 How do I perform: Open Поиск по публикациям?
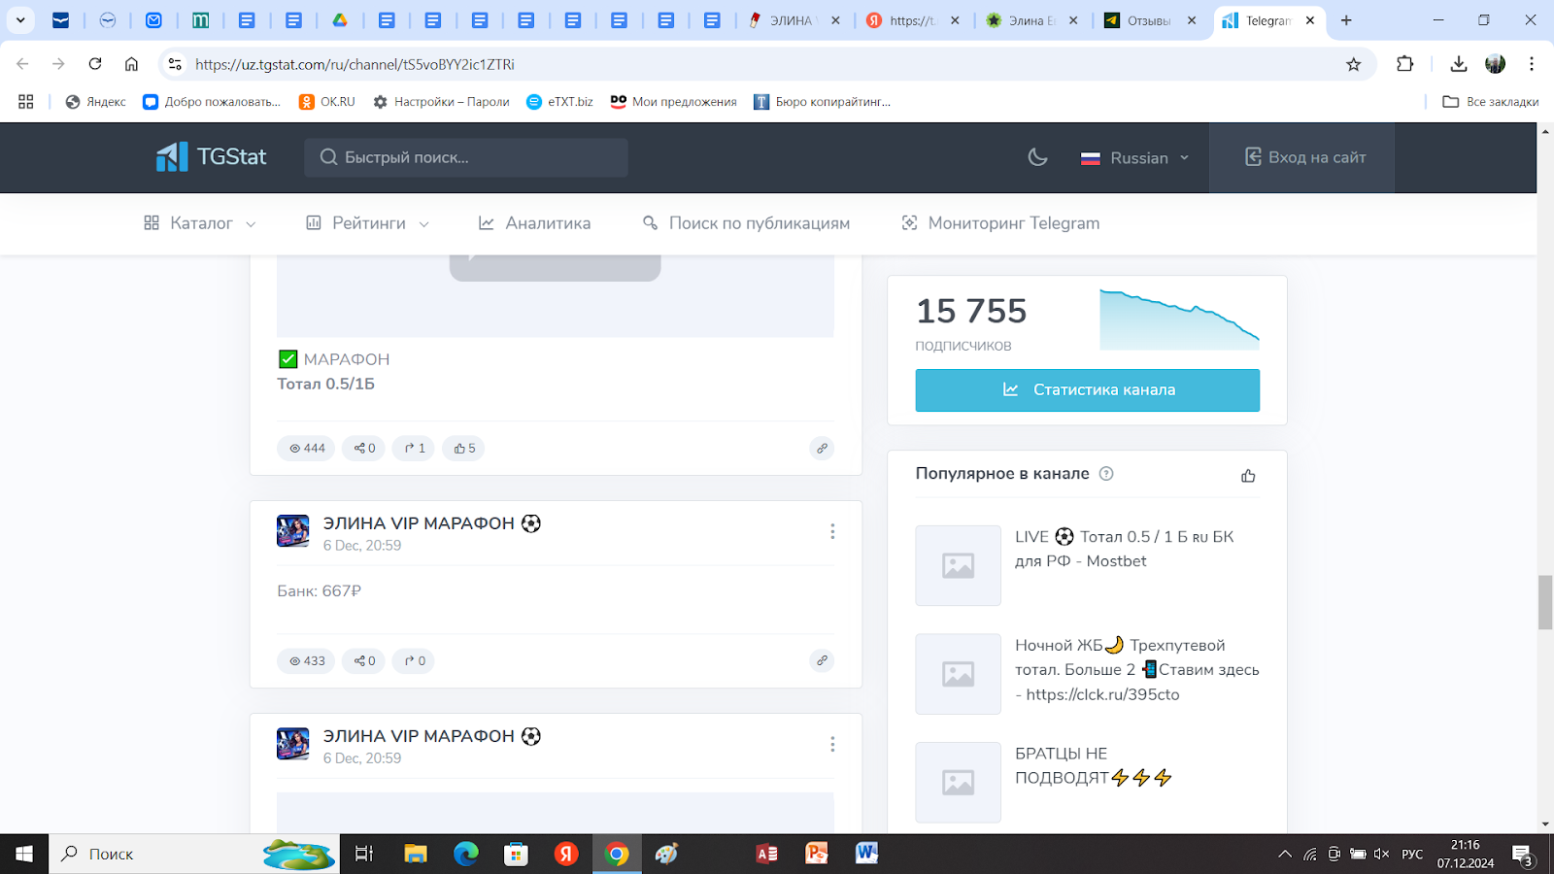pyautogui.click(x=746, y=223)
